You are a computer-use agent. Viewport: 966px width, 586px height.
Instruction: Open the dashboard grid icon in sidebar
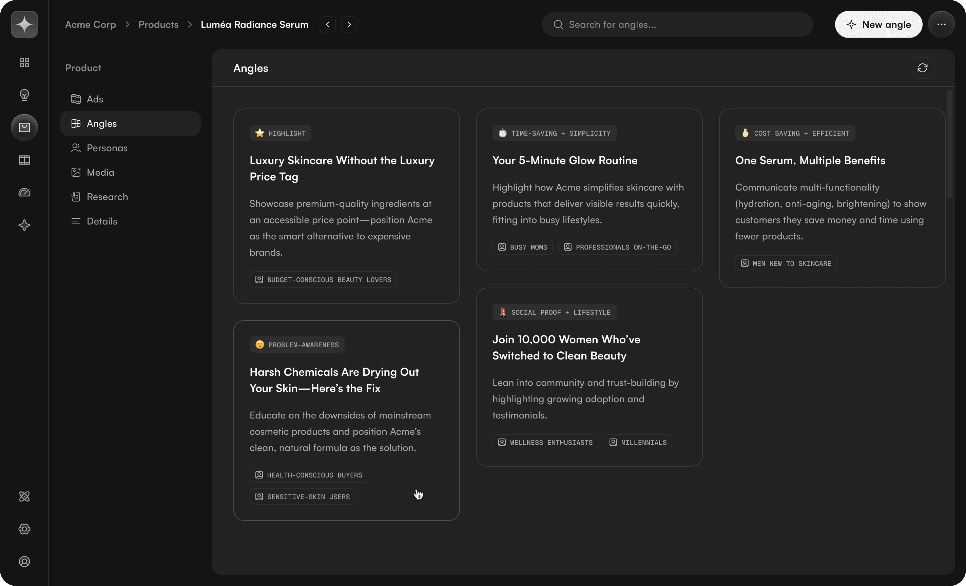click(x=24, y=62)
